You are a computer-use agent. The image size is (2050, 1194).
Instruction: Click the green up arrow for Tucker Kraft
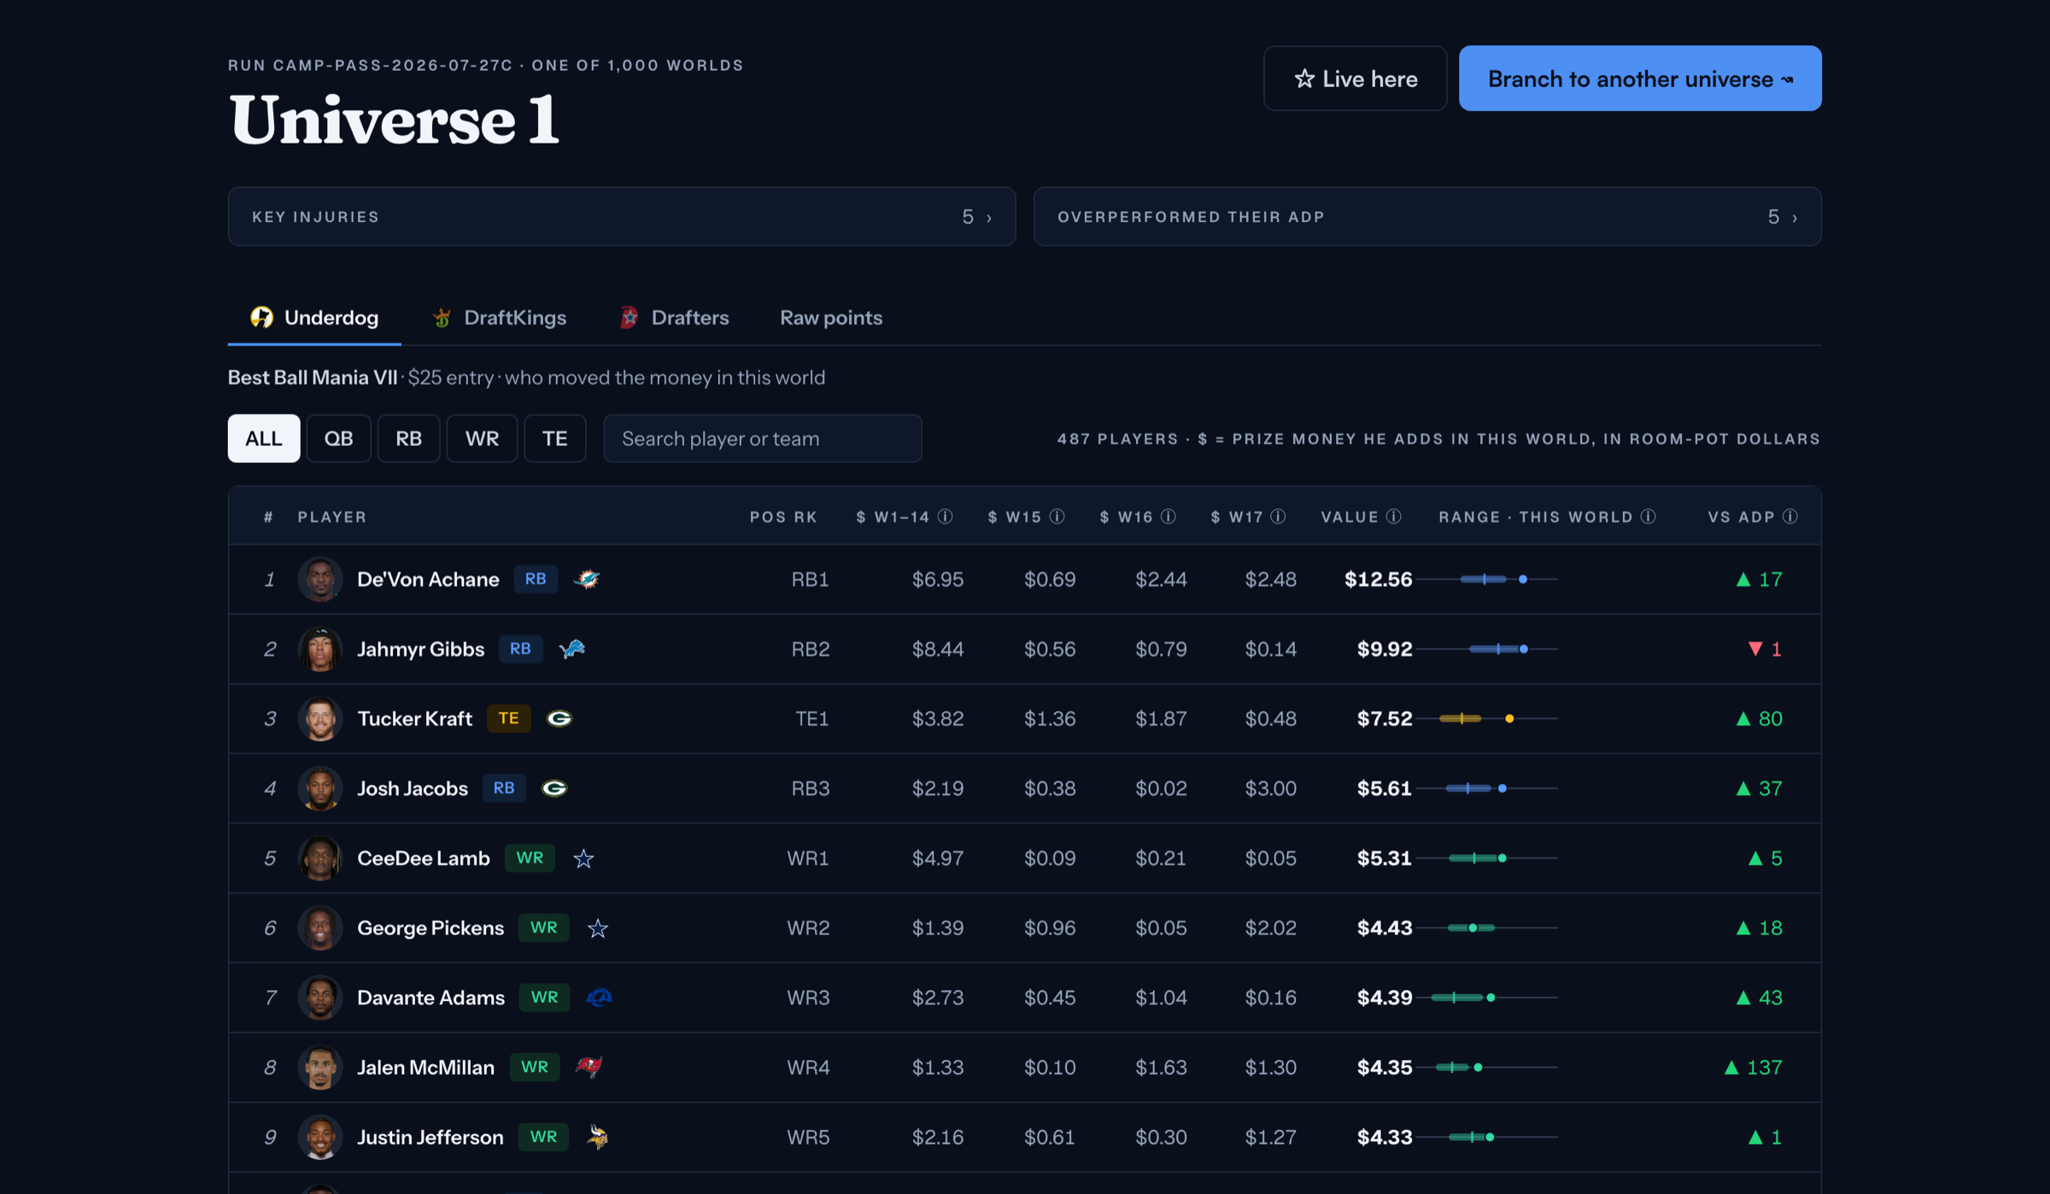(1743, 718)
